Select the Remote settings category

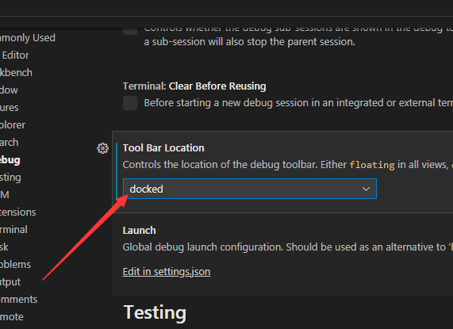pyautogui.click(x=12, y=317)
